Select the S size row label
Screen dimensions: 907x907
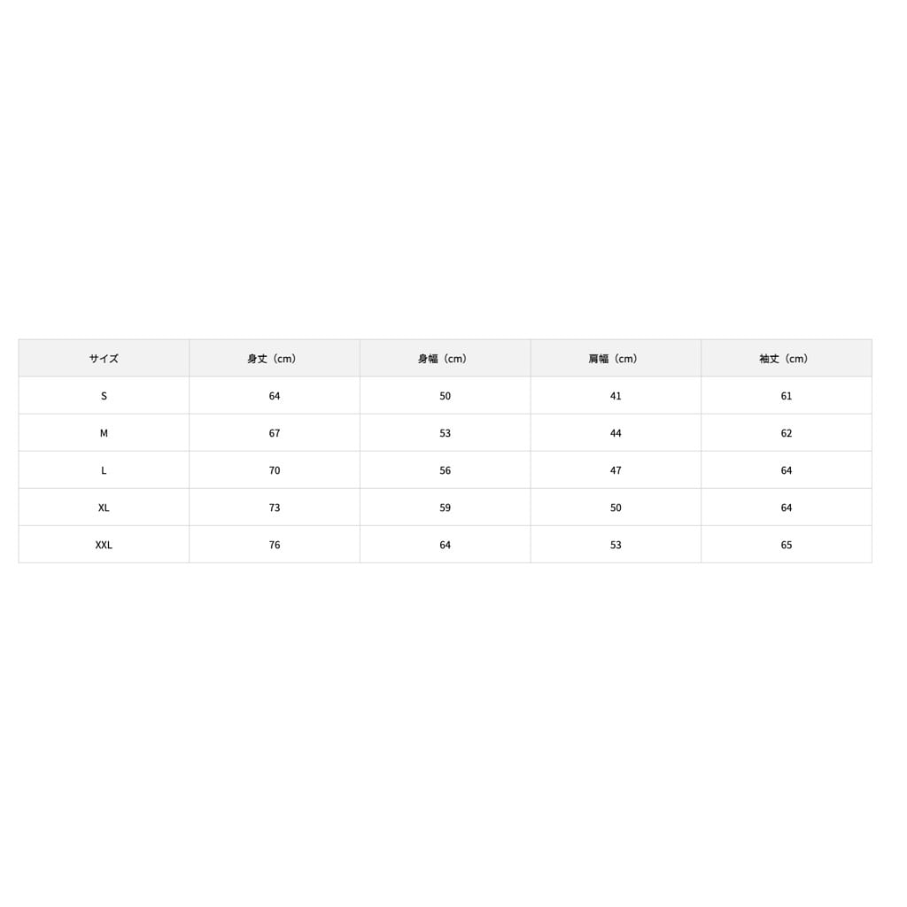coord(104,396)
